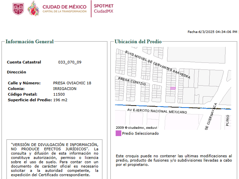Click the De Cuernavaca street label
Screen dimensions: 239x179
point(211,116)
